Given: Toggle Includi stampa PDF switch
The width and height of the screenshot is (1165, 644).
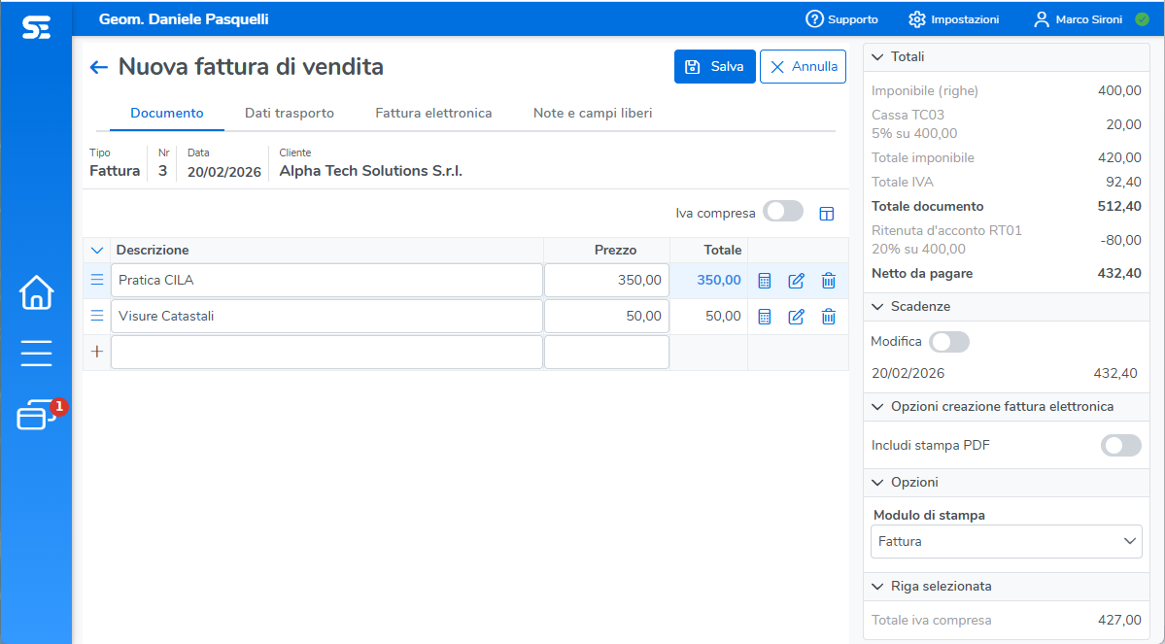Looking at the screenshot, I should point(1121,446).
